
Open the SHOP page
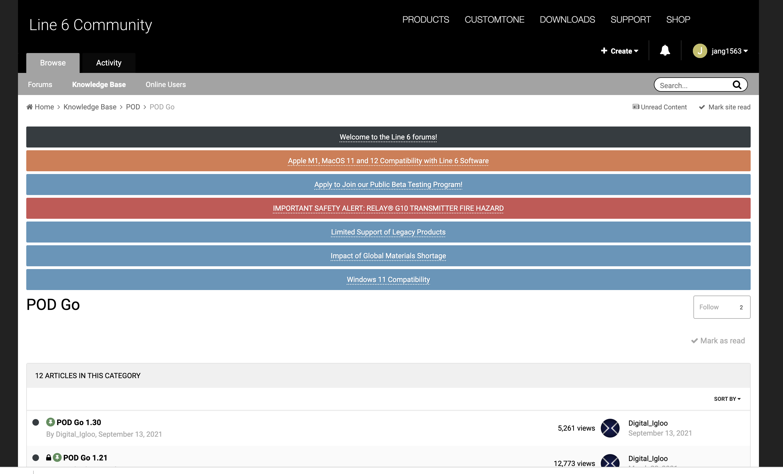click(678, 19)
